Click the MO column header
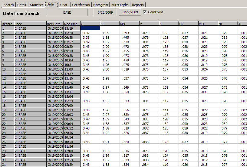The height and width of the screenshot is (167, 247). pos(208,24)
